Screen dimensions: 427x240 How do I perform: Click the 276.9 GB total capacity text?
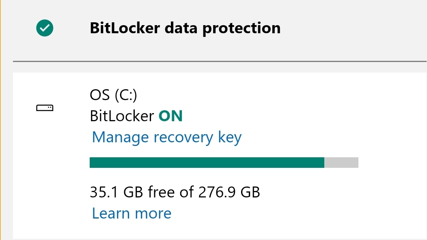point(229,192)
